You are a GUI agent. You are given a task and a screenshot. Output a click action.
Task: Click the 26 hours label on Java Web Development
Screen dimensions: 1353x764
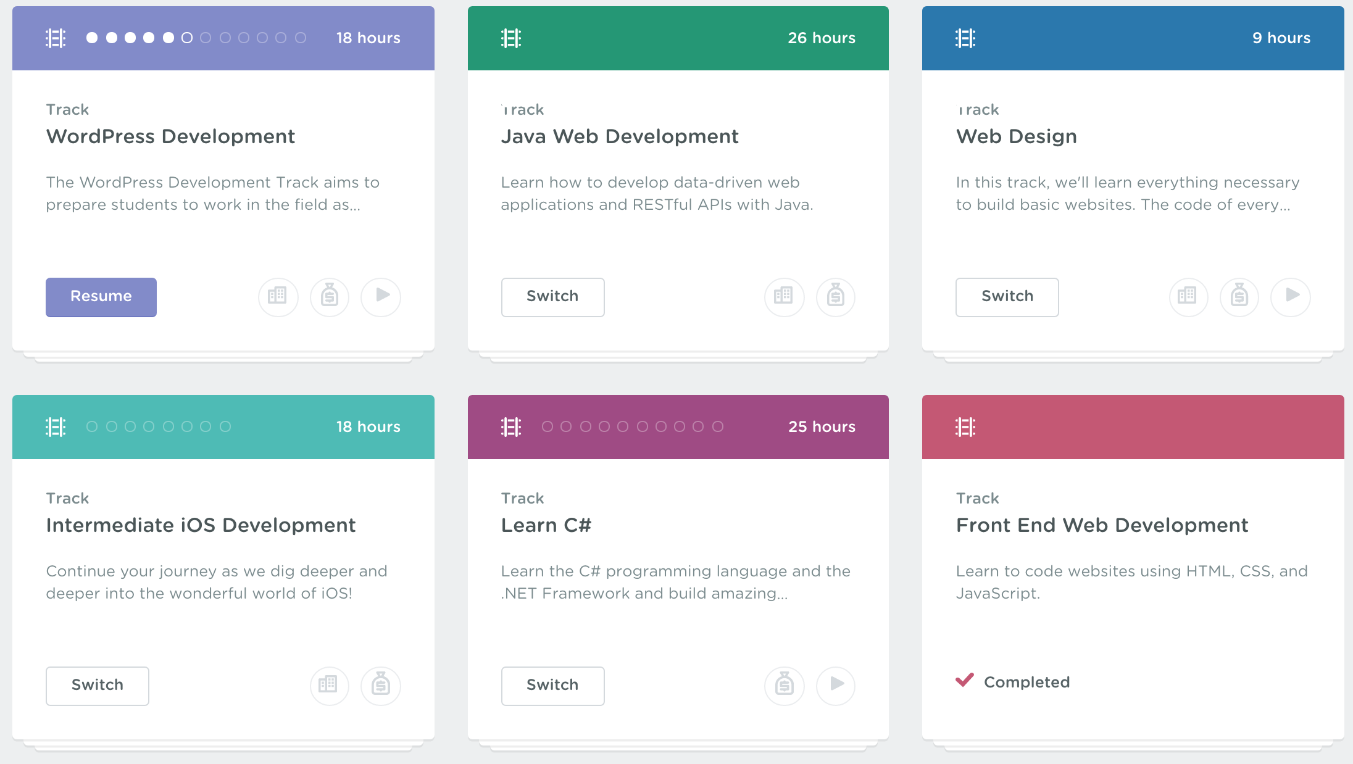(821, 38)
